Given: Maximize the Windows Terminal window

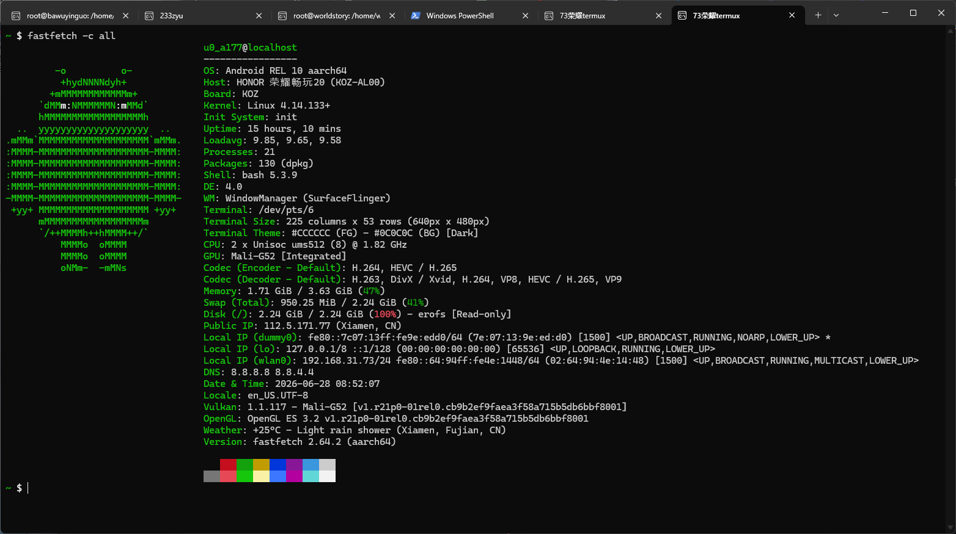Looking at the screenshot, I should (x=913, y=13).
